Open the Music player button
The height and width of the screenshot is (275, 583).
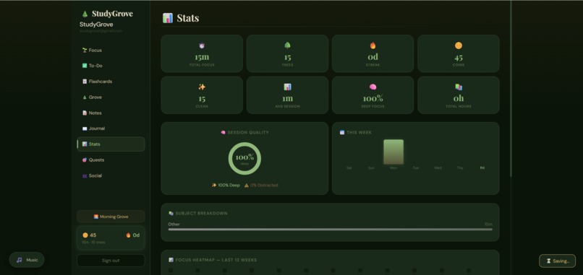click(x=27, y=260)
